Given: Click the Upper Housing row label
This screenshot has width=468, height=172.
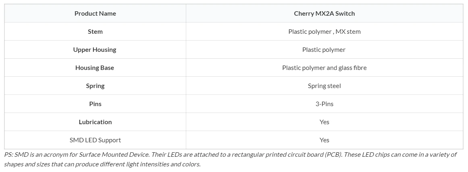Looking at the screenshot, I should coord(95,50).
